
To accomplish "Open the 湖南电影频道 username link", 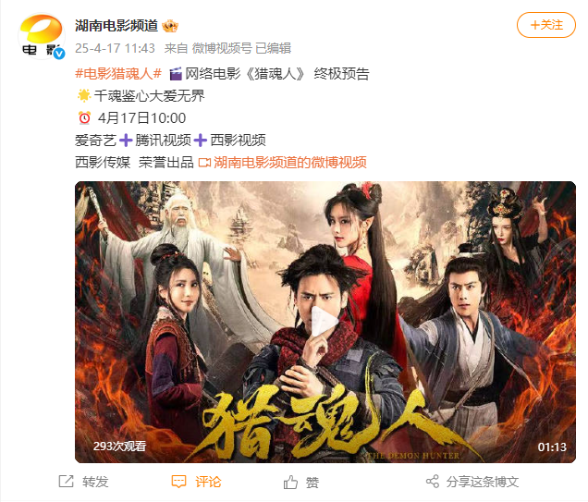I will tap(116, 26).
